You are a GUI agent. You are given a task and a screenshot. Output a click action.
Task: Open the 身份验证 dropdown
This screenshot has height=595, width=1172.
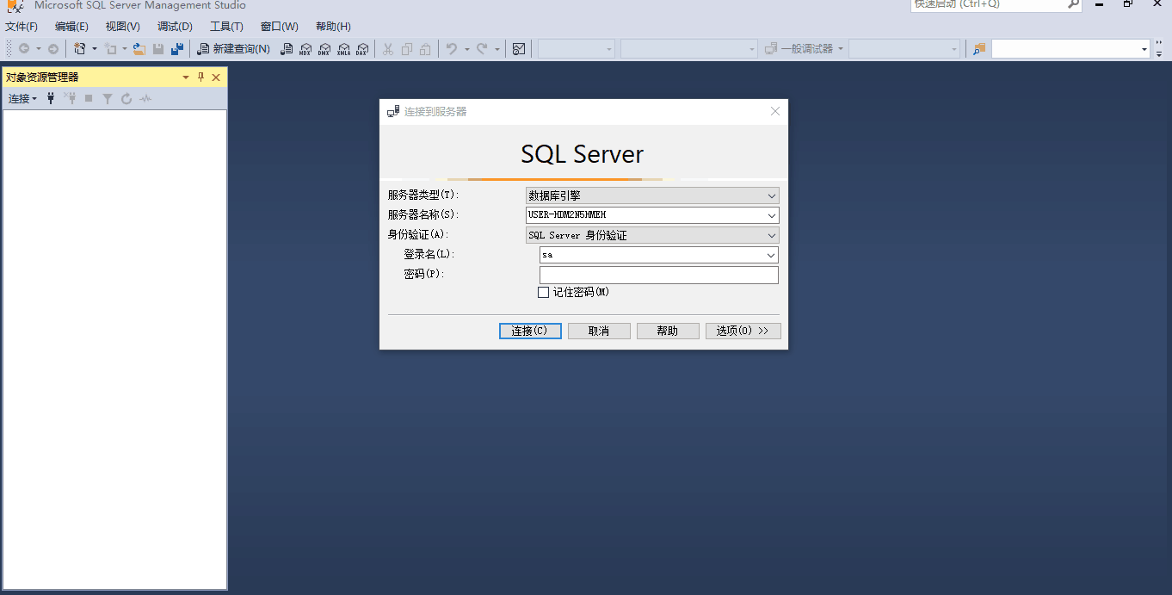[x=772, y=235]
